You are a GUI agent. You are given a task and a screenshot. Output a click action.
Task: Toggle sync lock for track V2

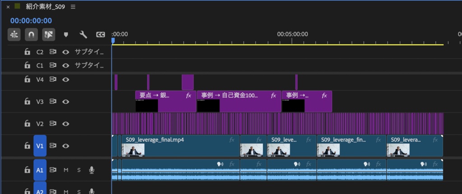coord(53,123)
